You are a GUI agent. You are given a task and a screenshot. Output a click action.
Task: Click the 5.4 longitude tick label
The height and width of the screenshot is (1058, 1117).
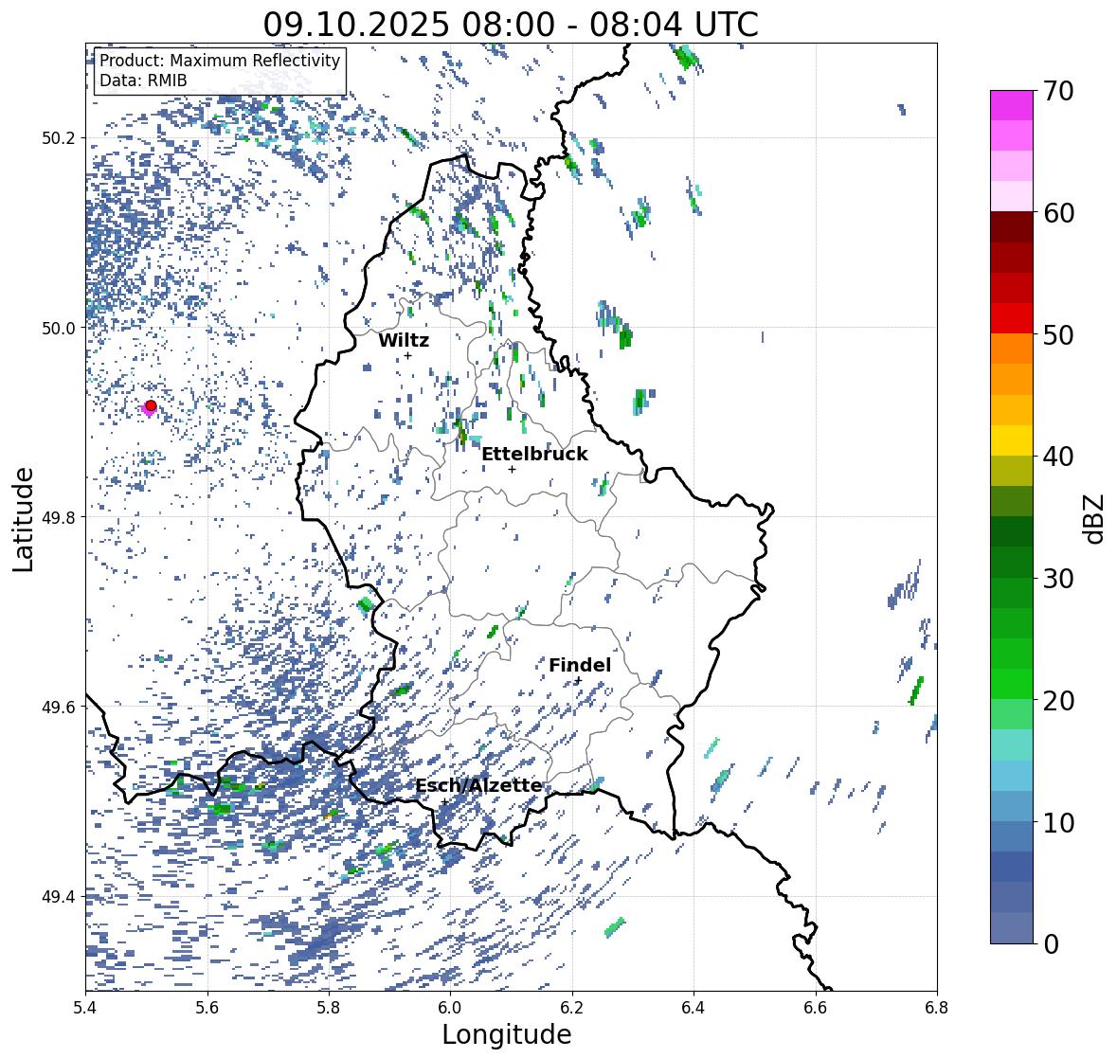point(85,1007)
